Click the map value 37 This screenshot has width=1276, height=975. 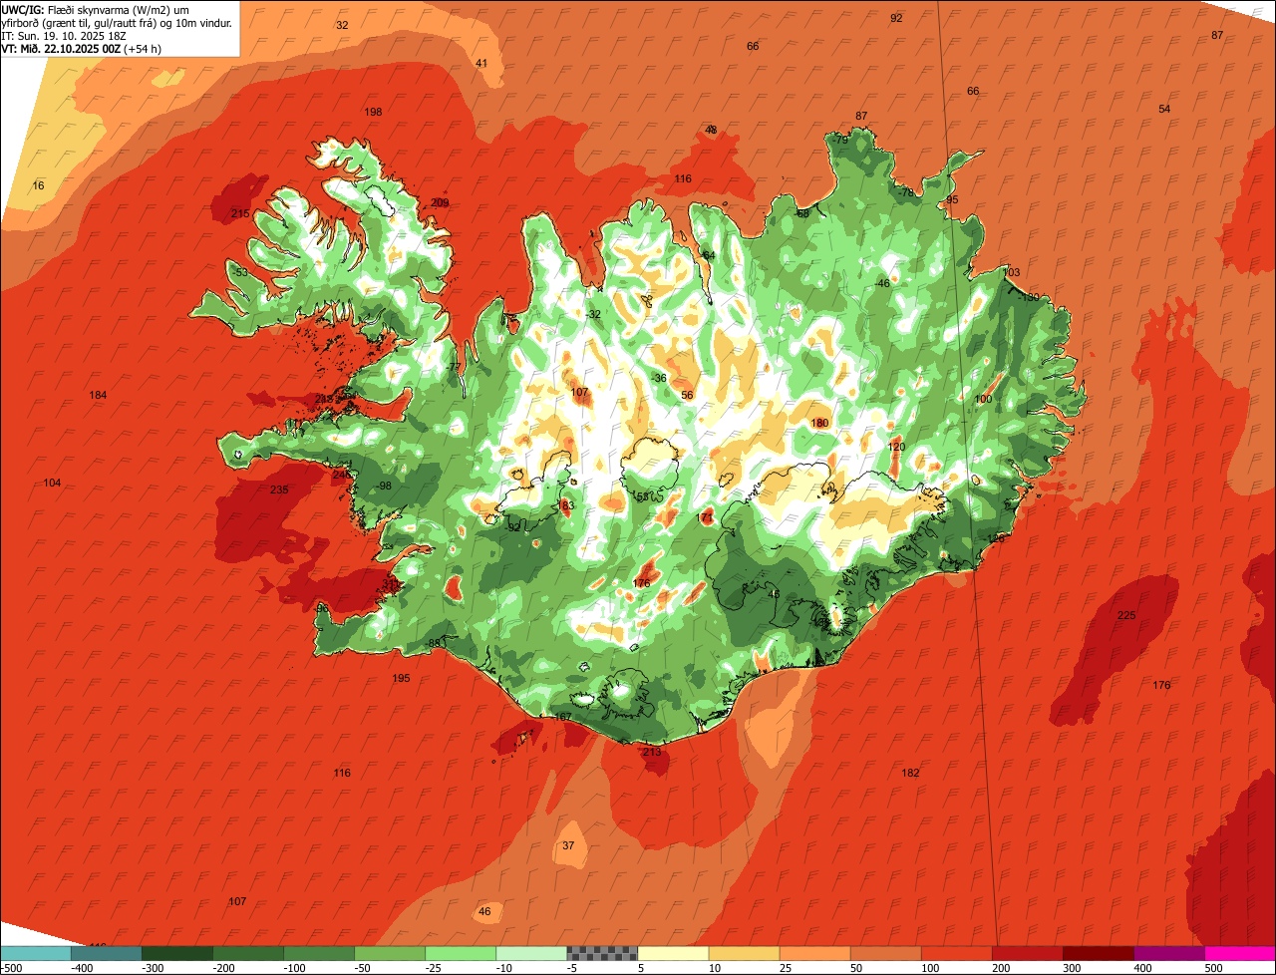(568, 845)
